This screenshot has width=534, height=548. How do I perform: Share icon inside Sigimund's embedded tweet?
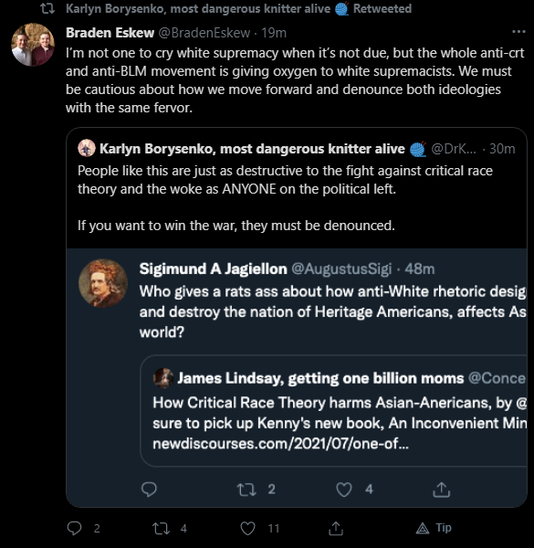(x=442, y=490)
